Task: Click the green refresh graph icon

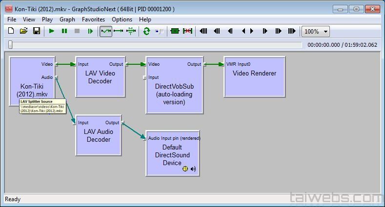Action: (146, 31)
